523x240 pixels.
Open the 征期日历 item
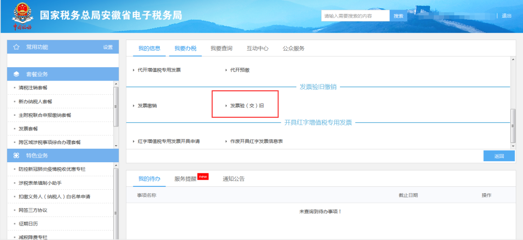pyautogui.click(x=28, y=224)
